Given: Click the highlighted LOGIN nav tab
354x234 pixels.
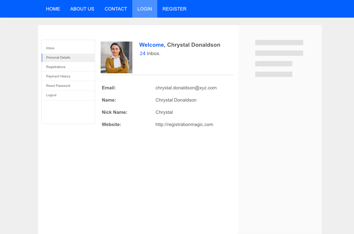Looking at the screenshot, I should pos(145,9).
